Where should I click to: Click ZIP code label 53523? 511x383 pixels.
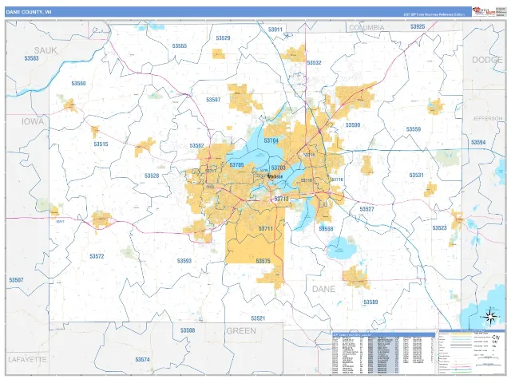point(439,228)
